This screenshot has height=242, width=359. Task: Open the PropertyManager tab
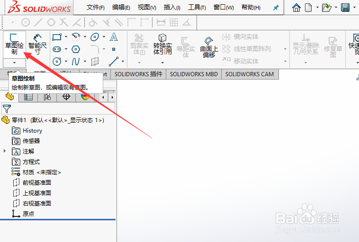tap(28, 97)
